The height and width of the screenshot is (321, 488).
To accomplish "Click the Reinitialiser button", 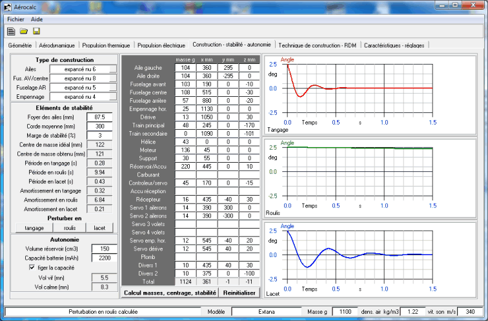I will [x=239, y=293].
